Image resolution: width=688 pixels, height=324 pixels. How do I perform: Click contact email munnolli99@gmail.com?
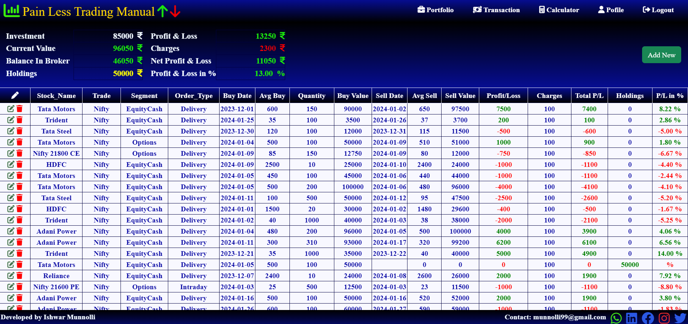(x=569, y=317)
